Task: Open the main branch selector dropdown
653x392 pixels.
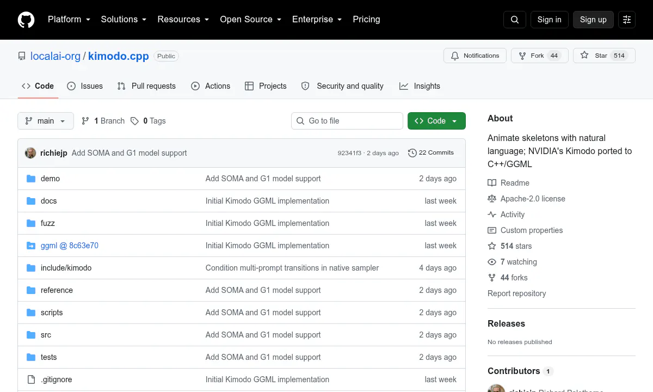Action: pyautogui.click(x=46, y=121)
